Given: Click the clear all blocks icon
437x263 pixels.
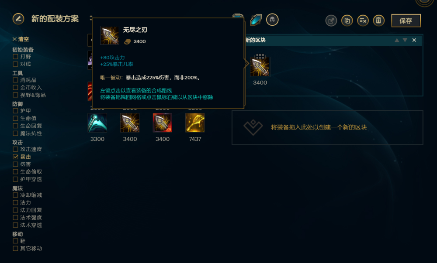Looking at the screenshot, I should (x=363, y=20).
